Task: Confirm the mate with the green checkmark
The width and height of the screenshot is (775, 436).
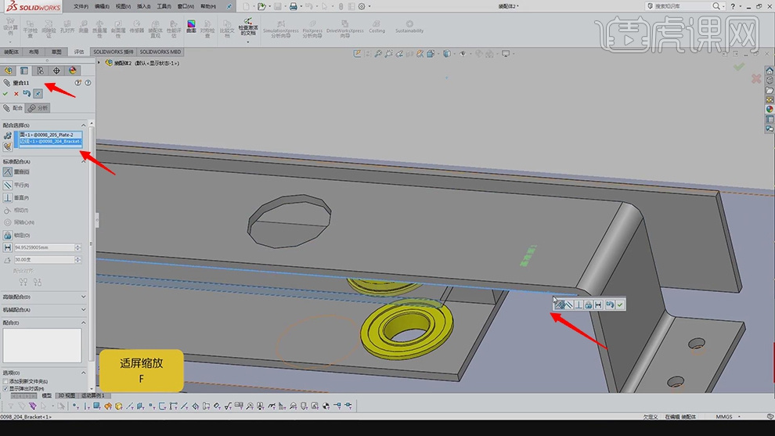Action: click(x=5, y=94)
